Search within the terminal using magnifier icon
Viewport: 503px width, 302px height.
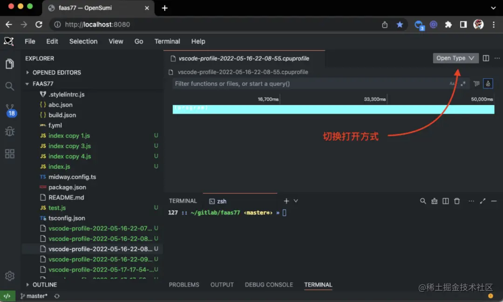[423, 201]
